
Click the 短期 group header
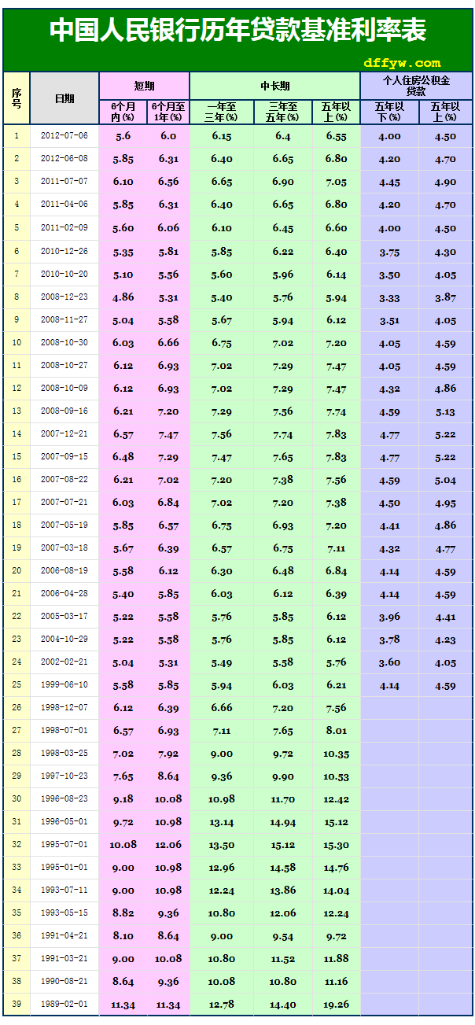click(144, 86)
